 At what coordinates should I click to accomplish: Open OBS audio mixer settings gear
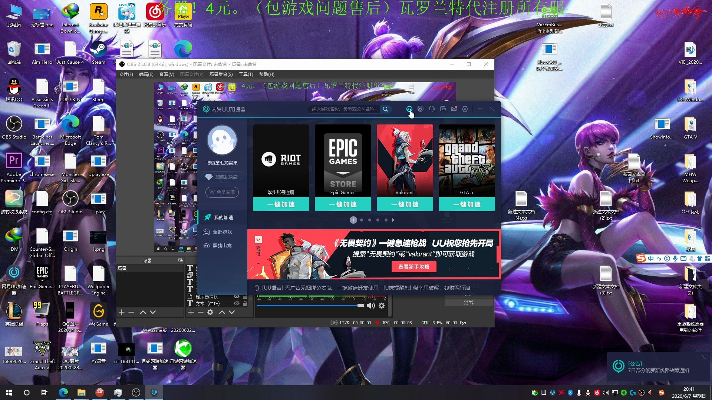pyautogui.click(x=382, y=306)
